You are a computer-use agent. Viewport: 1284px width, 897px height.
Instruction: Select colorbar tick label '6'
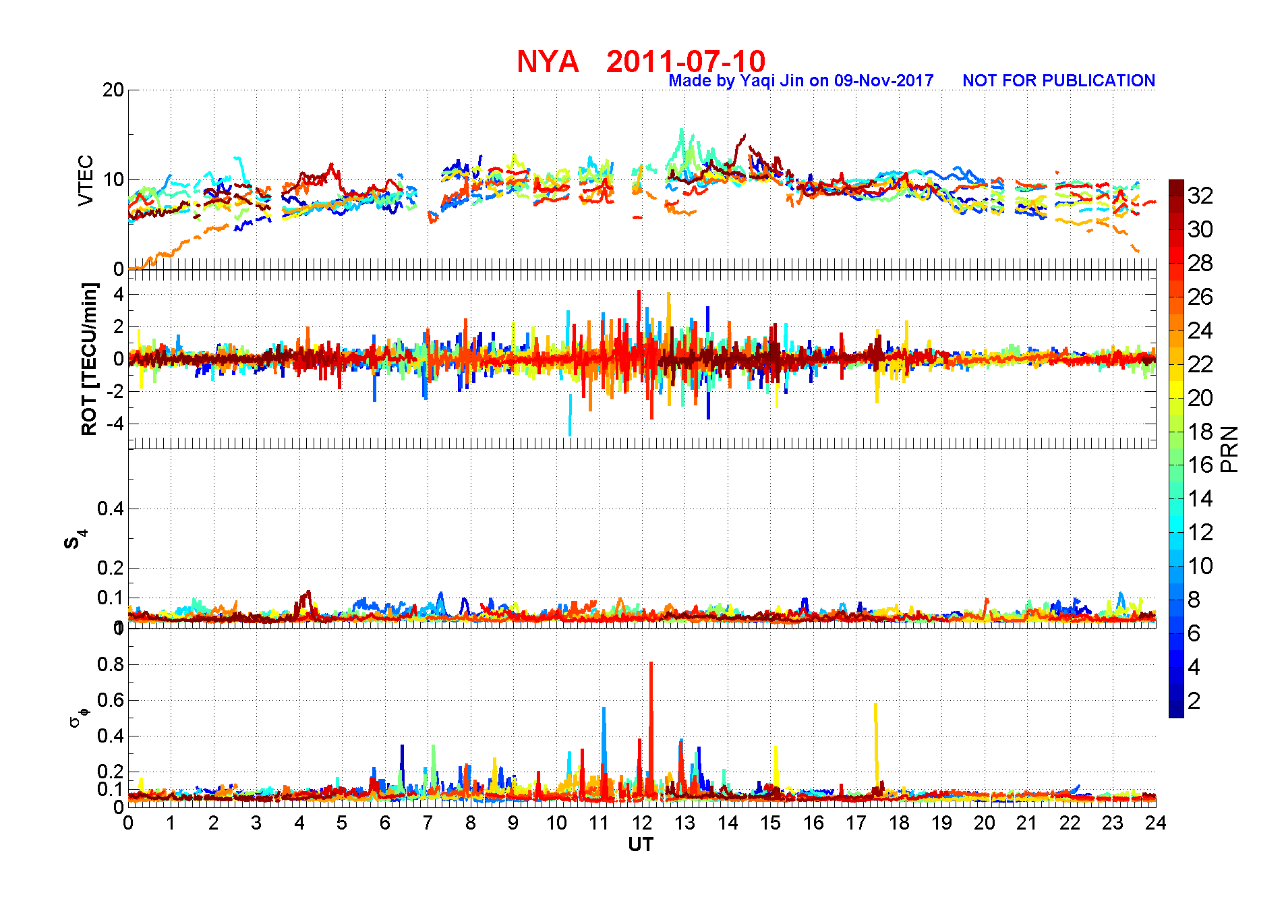click(x=1194, y=633)
